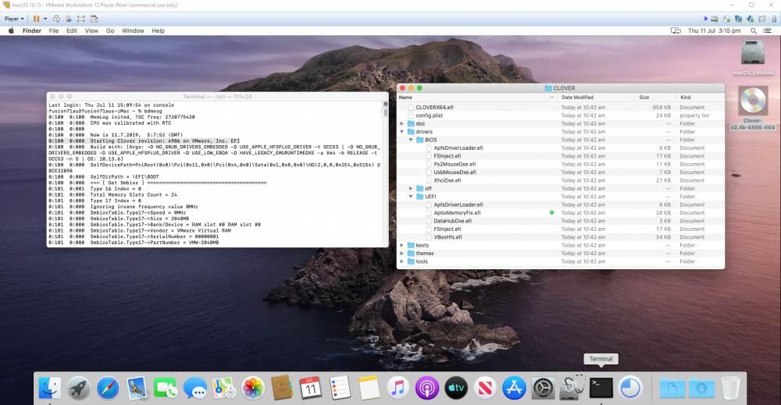Open Launchpad in the Dock

point(79,388)
